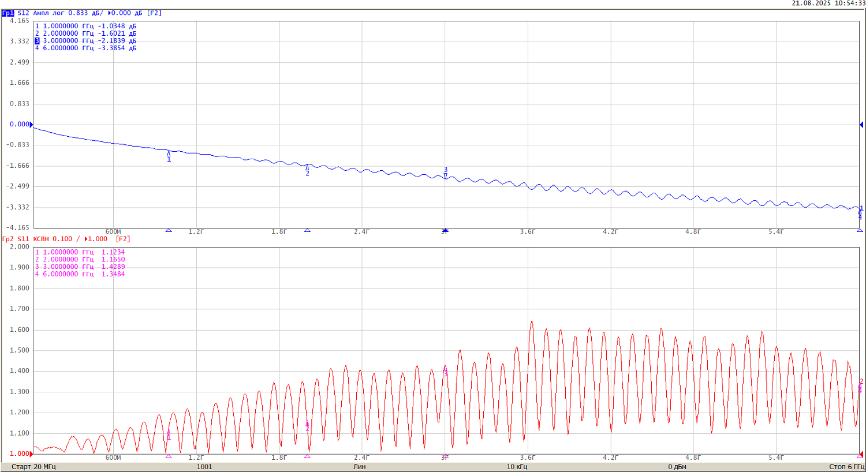This screenshot has width=866, height=472.
Task: Click the 10 кГц IF bandwidth field
Action: click(x=517, y=466)
